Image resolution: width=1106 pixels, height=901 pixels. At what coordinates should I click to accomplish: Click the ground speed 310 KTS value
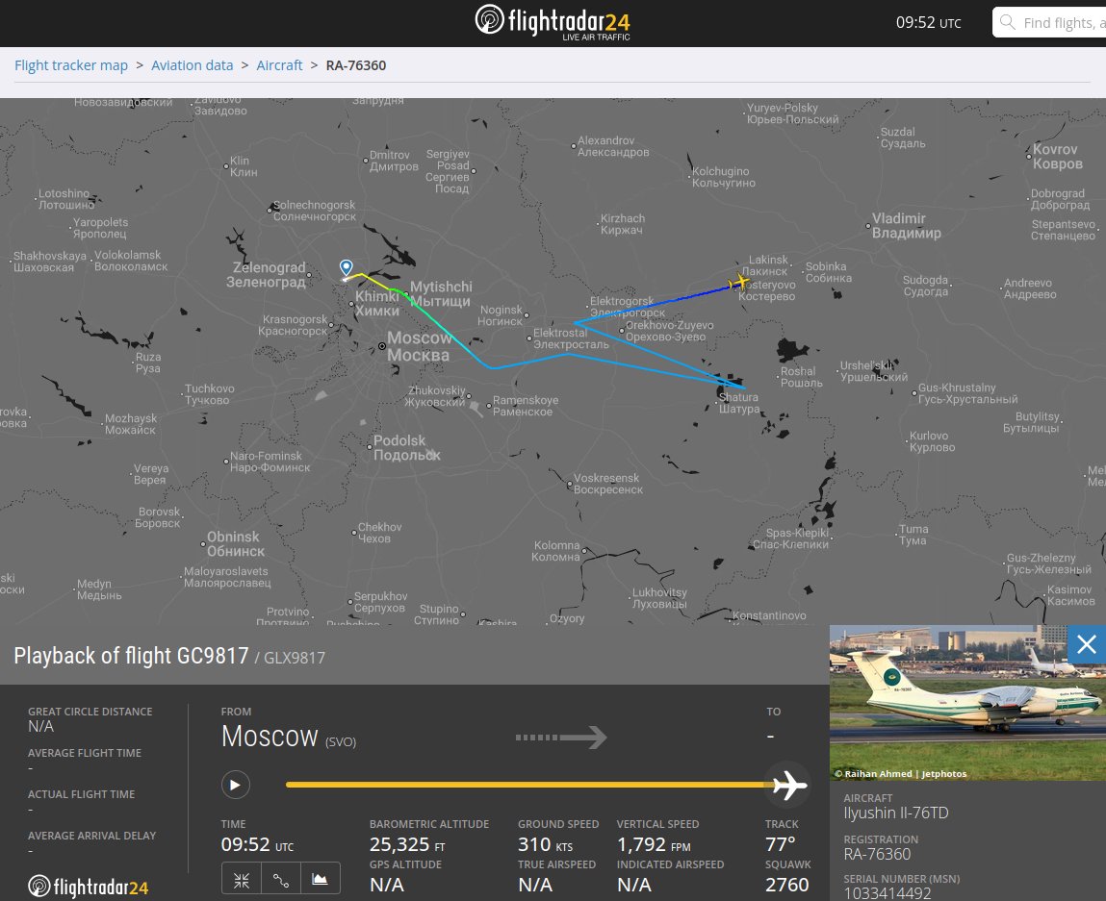tap(545, 844)
